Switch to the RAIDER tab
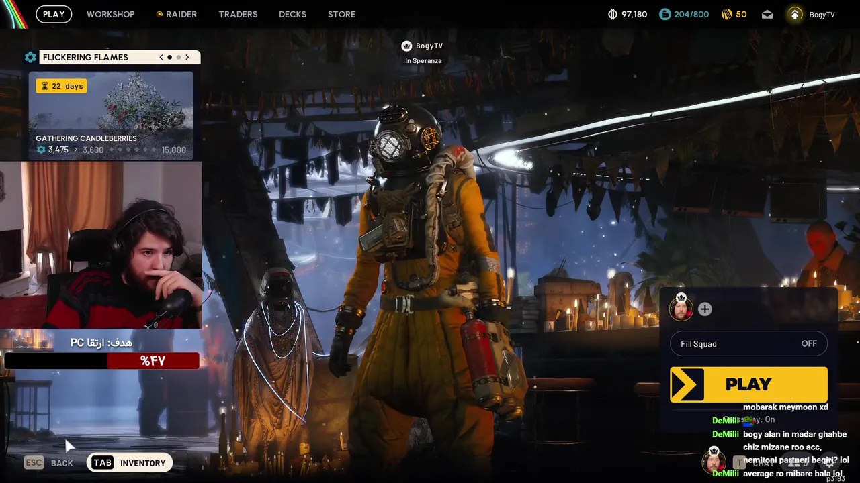 click(x=177, y=14)
